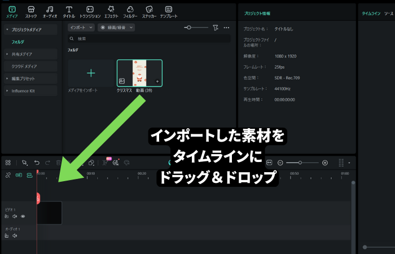Toggle the unlink-style icon beside the ruler

click(8, 175)
